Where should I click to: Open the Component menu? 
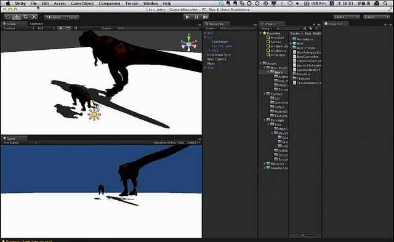110,4
